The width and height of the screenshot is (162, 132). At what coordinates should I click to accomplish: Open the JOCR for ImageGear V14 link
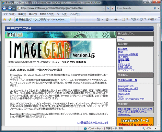[x=131, y=99]
